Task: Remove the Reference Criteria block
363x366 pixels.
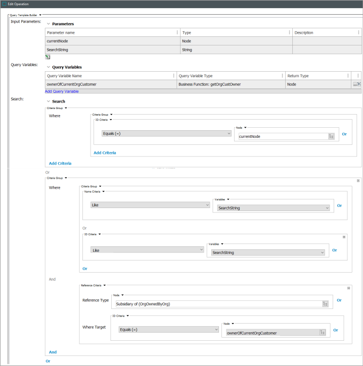Action: click(348, 288)
